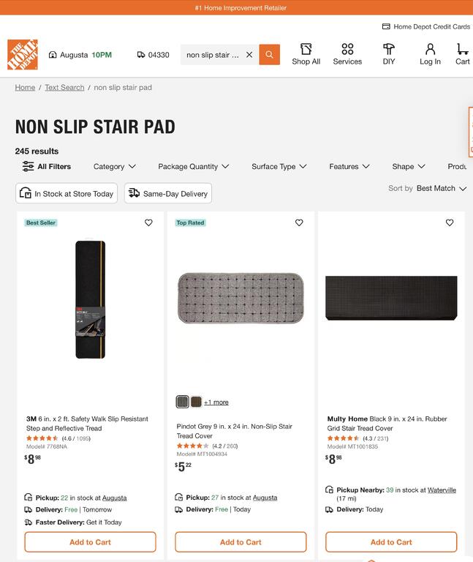Expand the Surface Type filter dropdown

pos(279,167)
